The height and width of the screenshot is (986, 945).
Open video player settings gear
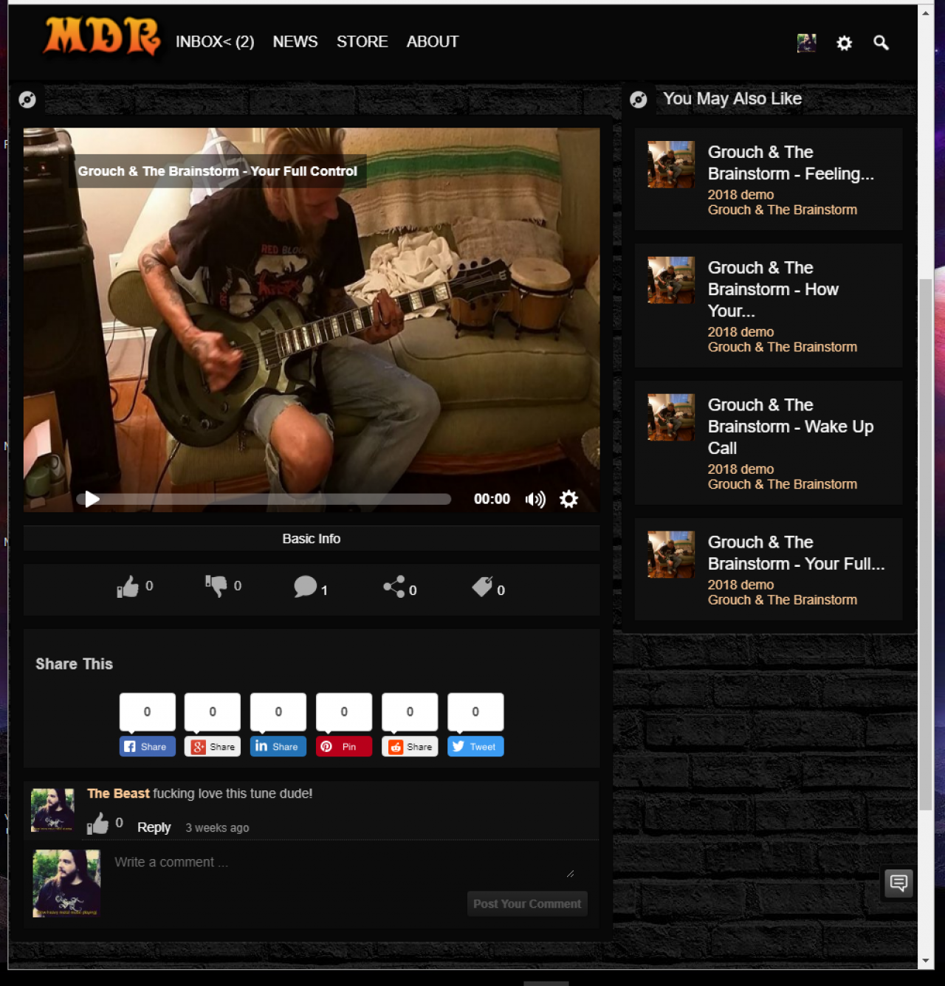pos(568,500)
